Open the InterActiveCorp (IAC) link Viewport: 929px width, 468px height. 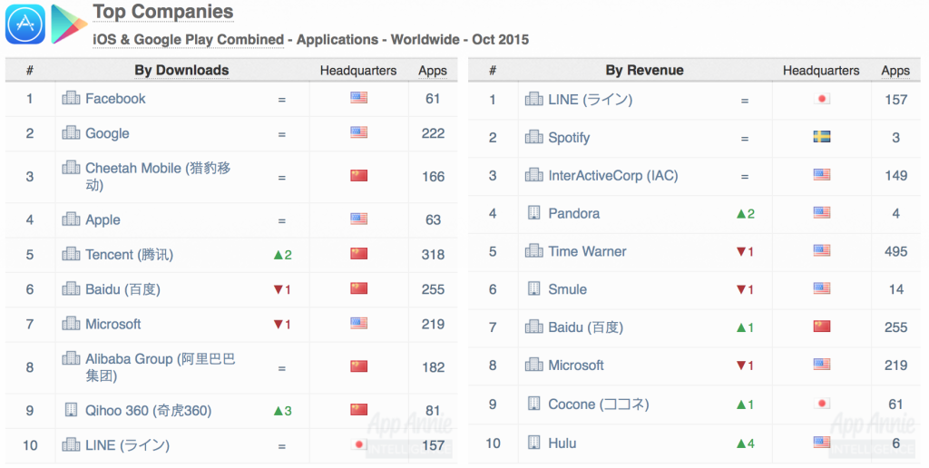click(x=613, y=175)
